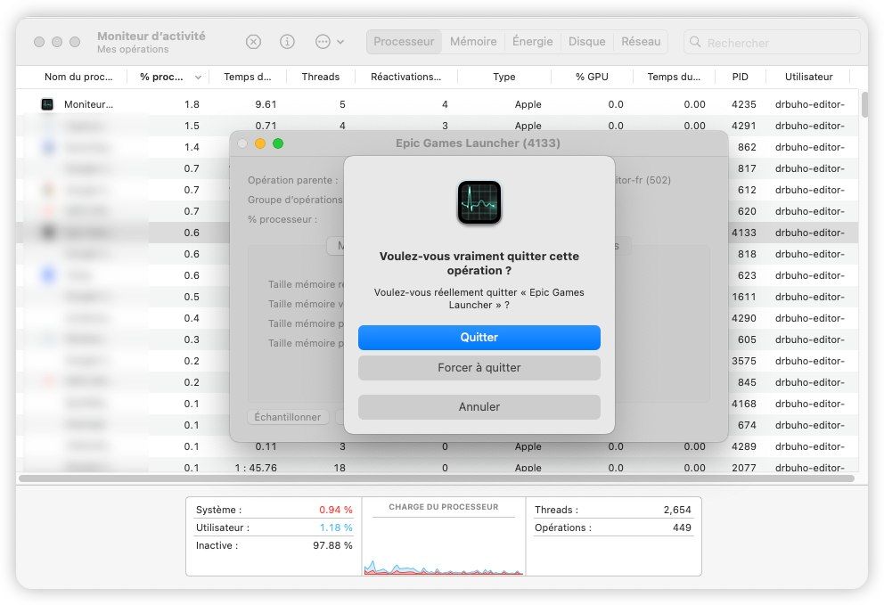This screenshot has width=884, height=605.
Task: Sort by the Temps d... column header
Action: [247, 77]
